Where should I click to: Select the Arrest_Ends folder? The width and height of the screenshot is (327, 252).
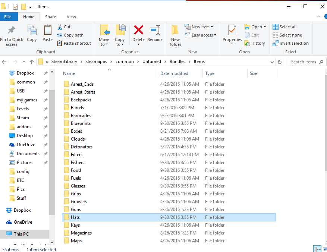coord(169,84)
